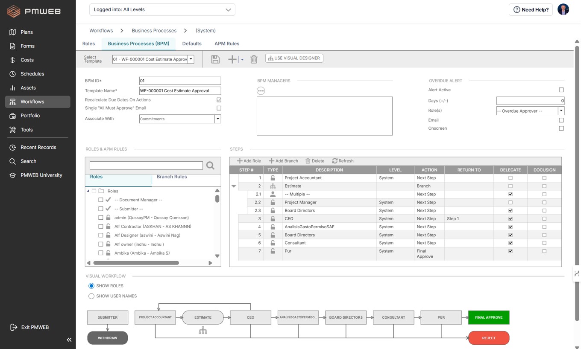Open the Overdue Approver roles dropdown
Image resolution: width=584 pixels, height=349 pixels.
point(561,111)
